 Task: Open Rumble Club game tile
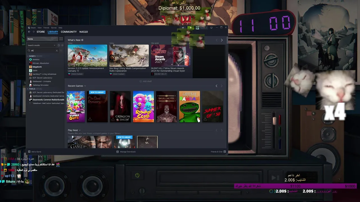click(143, 107)
